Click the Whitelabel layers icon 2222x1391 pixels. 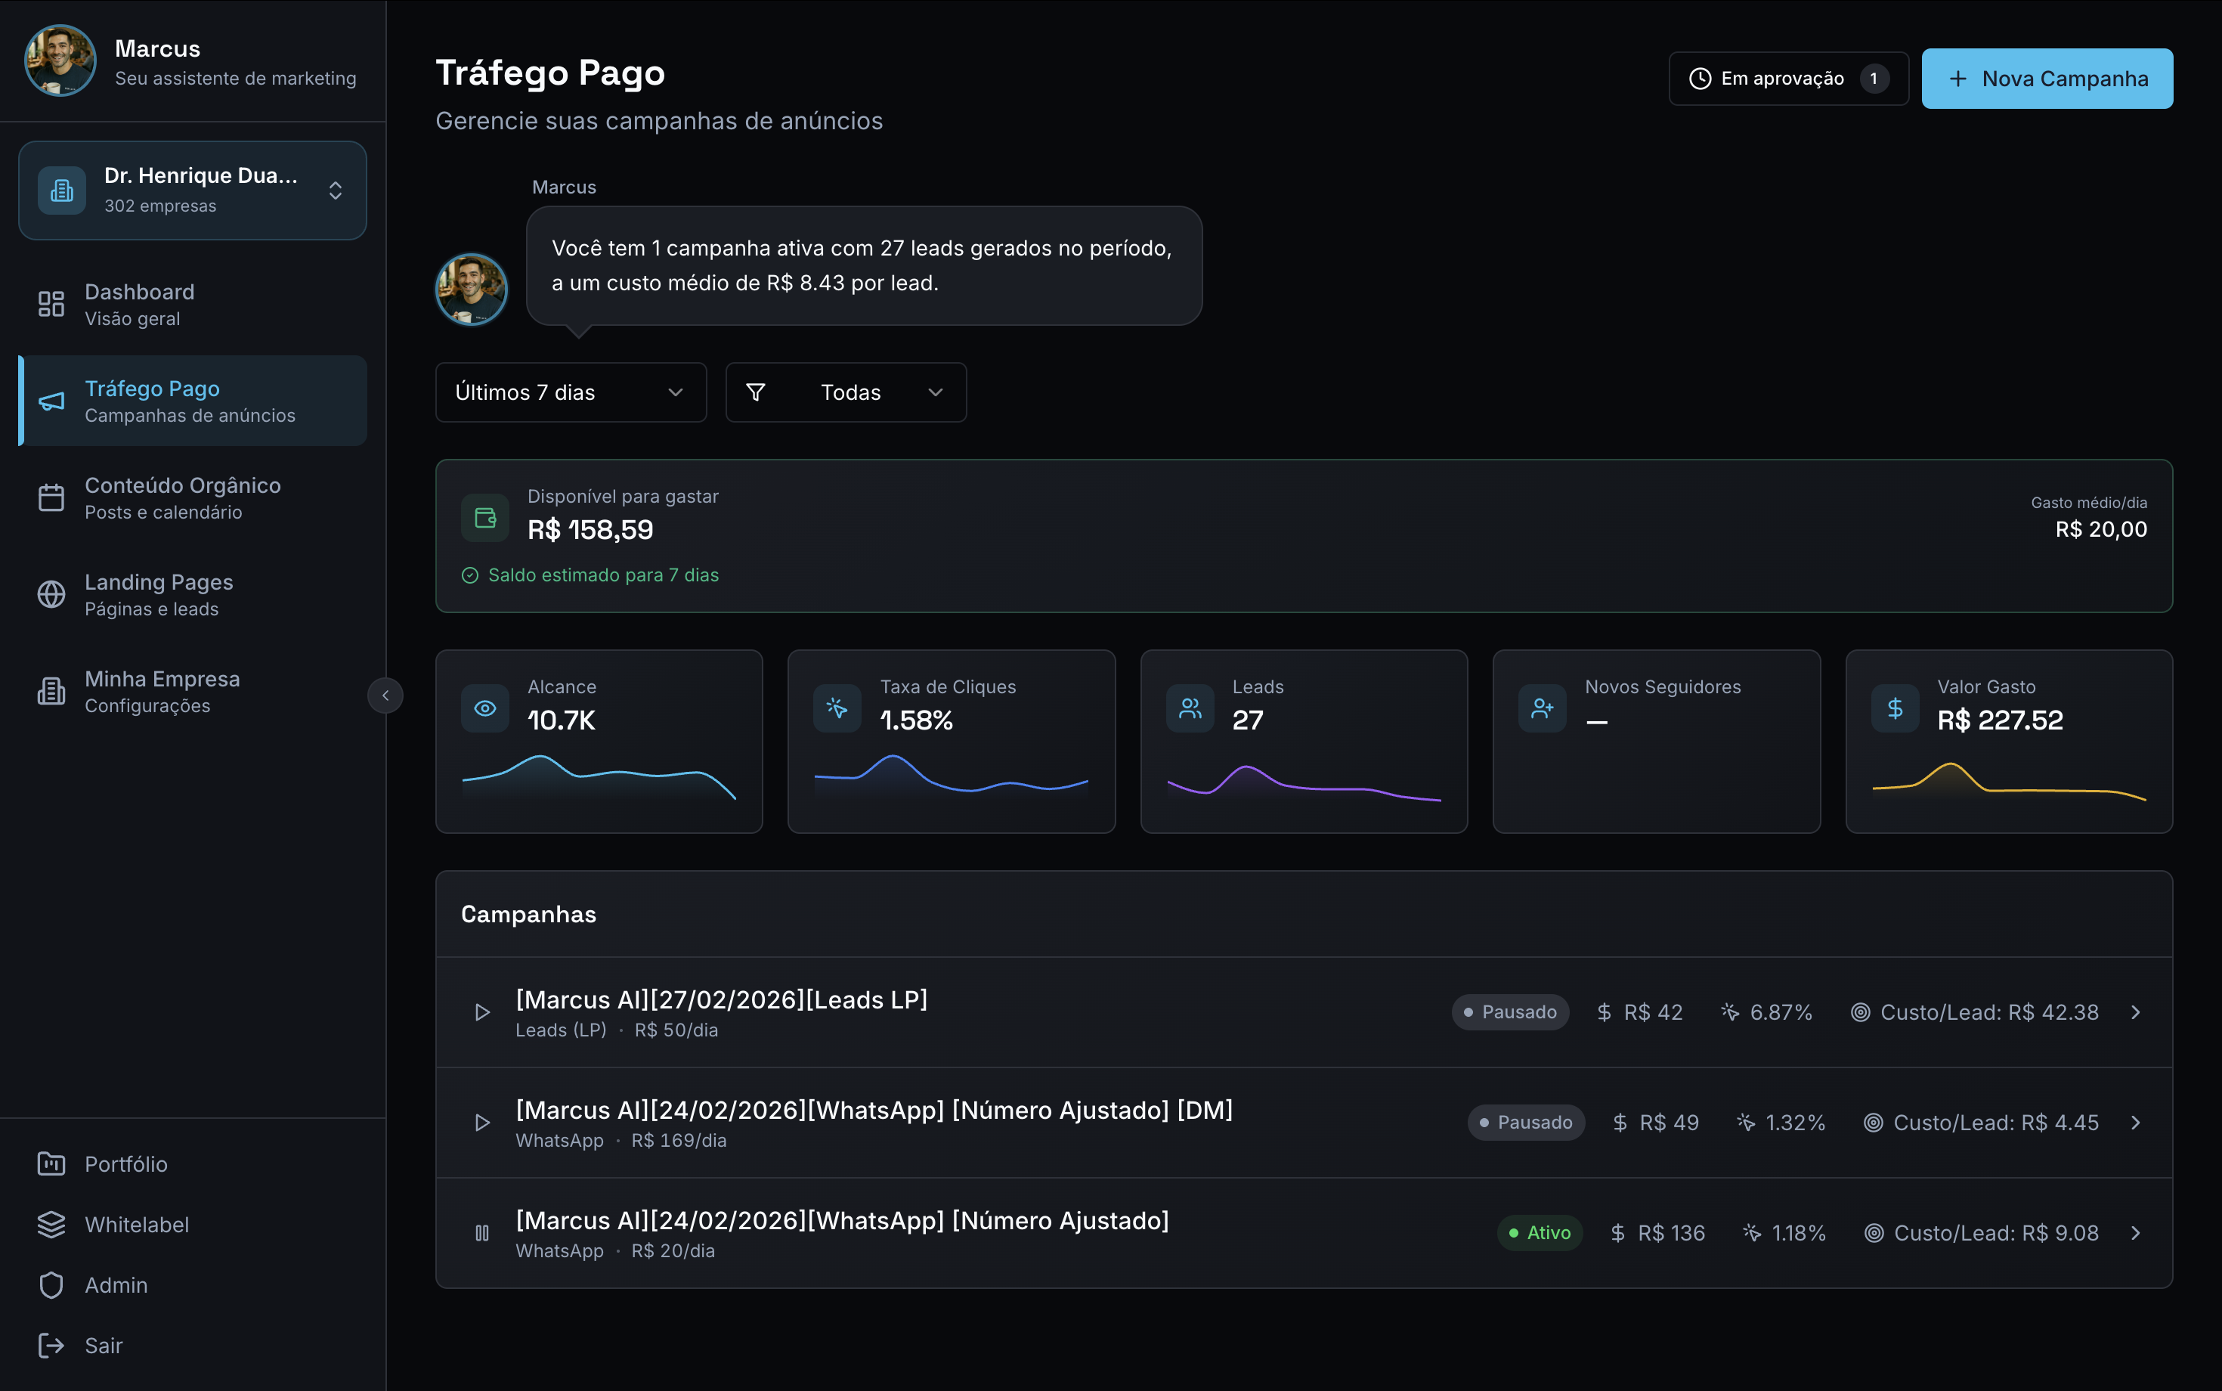(51, 1225)
